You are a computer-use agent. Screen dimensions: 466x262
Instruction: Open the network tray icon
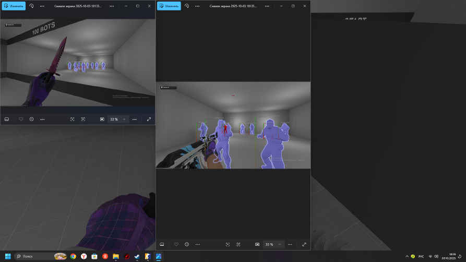pyautogui.click(x=431, y=256)
